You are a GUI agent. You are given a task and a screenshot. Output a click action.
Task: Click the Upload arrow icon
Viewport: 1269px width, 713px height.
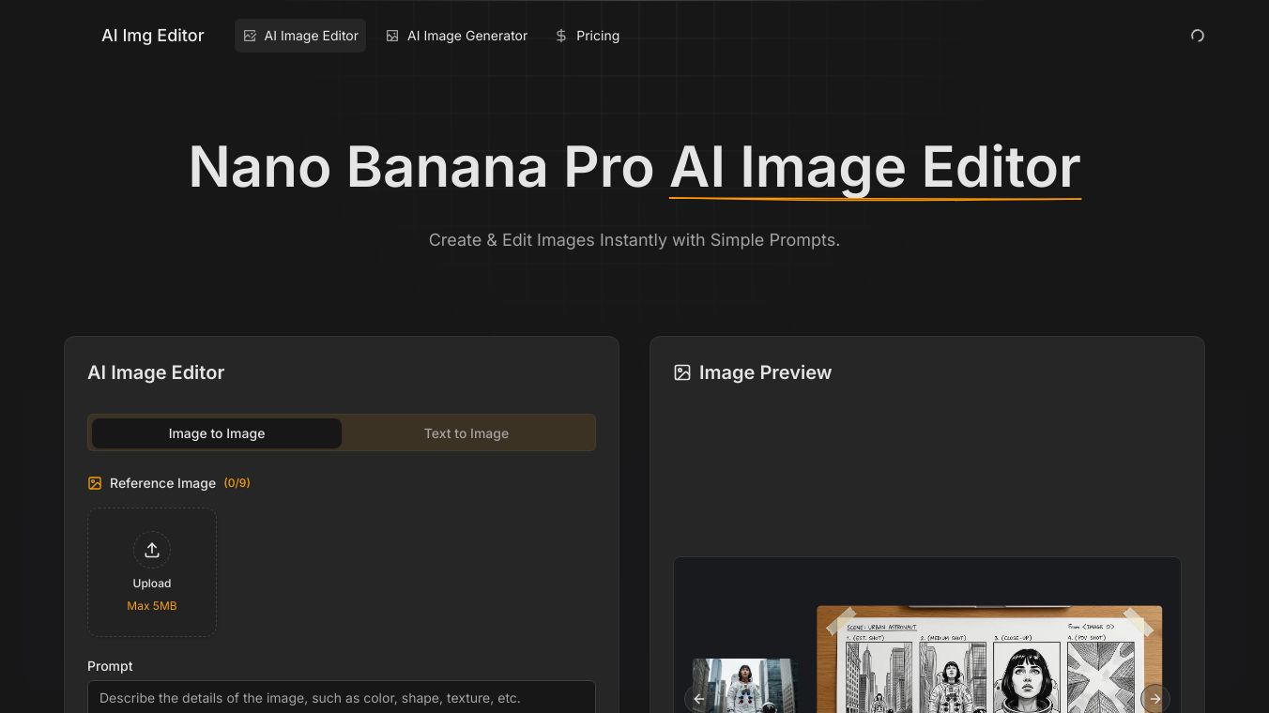152,550
